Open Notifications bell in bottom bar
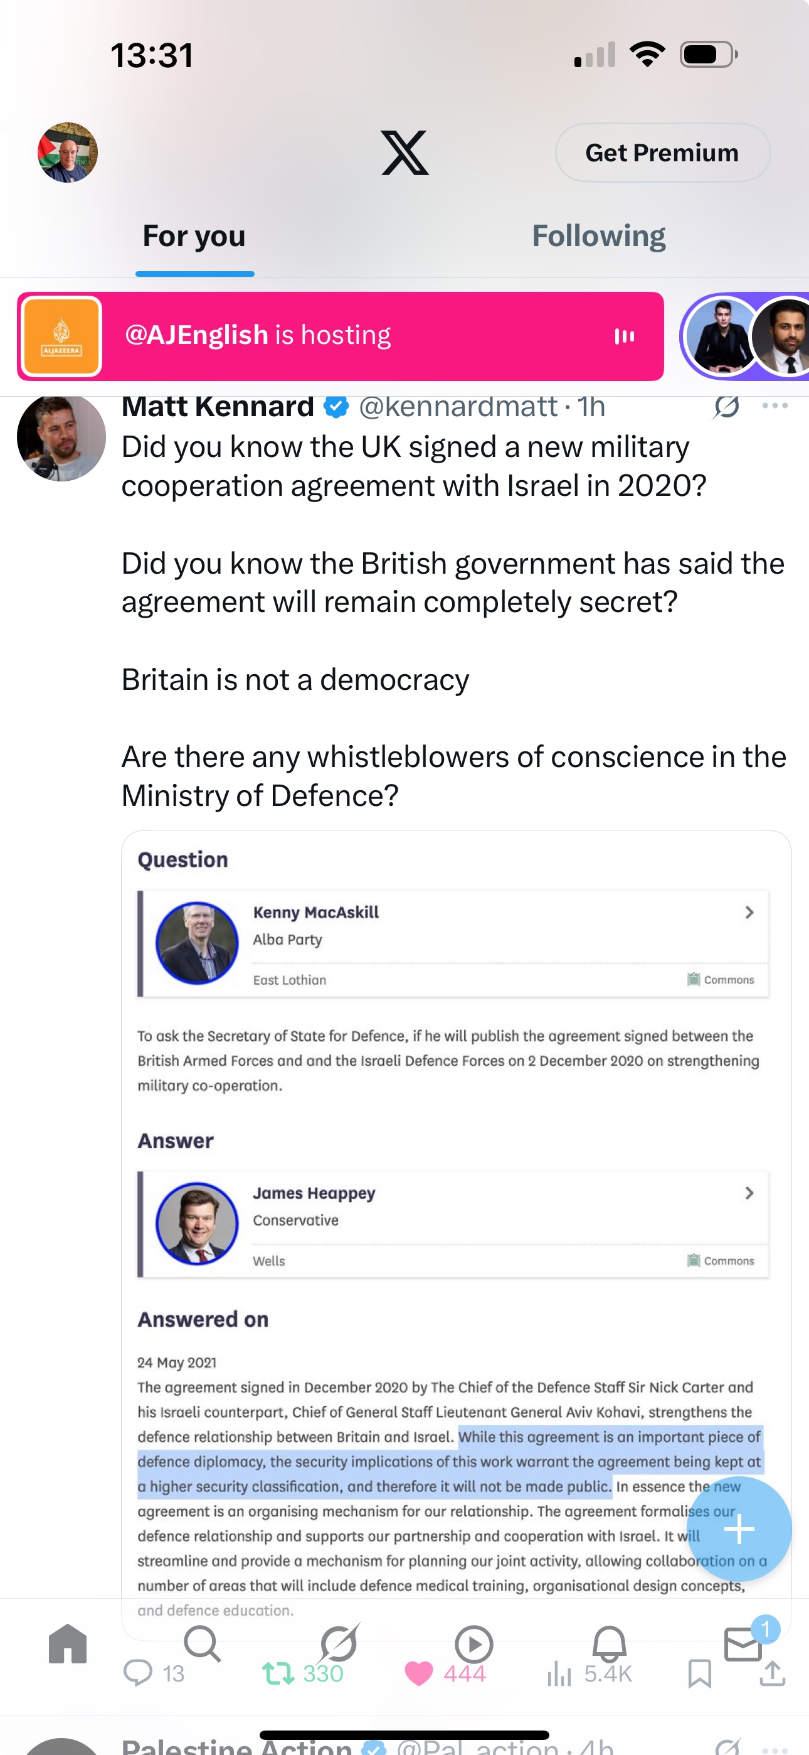 pyautogui.click(x=609, y=1643)
